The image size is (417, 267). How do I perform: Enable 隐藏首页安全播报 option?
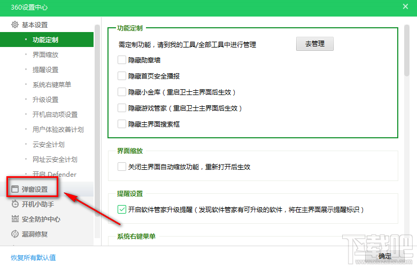coord(122,76)
